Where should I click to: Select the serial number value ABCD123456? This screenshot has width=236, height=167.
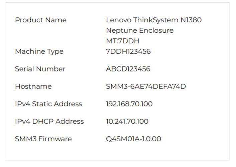tap(128, 69)
